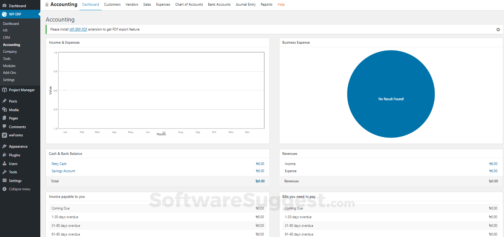
Task: Select the Appearance paintbrush icon
Action: pyautogui.click(x=4, y=146)
